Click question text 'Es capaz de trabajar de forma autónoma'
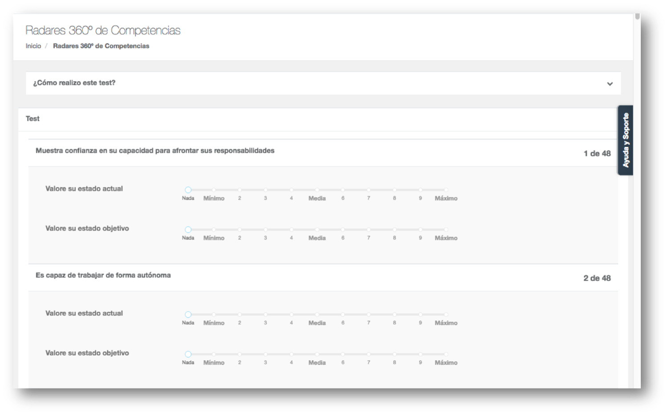Viewport: 668px width, 416px height. tap(103, 275)
